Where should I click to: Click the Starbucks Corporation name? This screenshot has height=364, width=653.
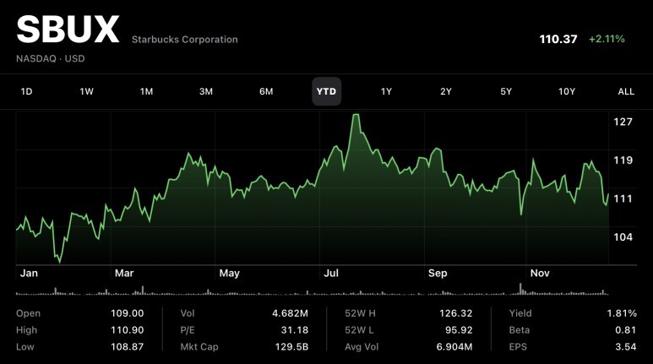pos(184,40)
